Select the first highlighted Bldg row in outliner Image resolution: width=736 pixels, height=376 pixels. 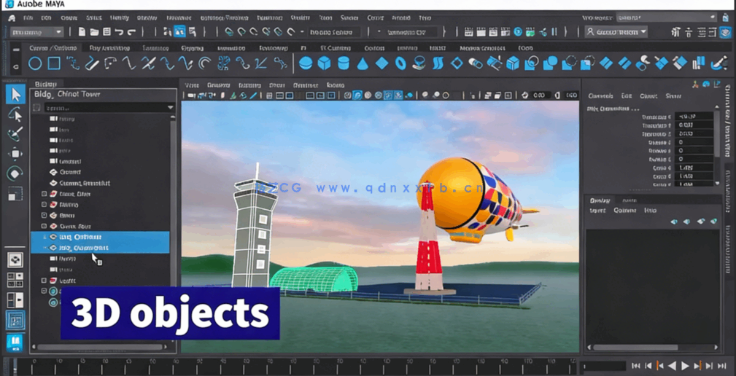coord(100,237)
